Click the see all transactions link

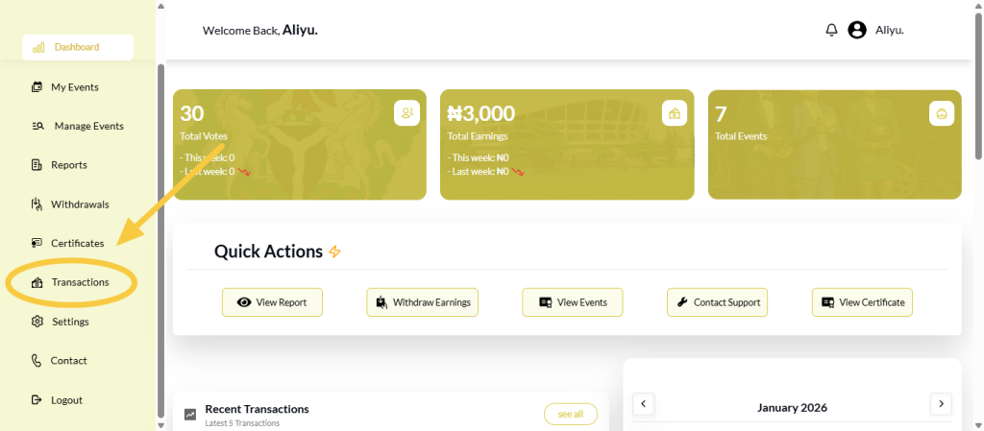tap(570, 414)
